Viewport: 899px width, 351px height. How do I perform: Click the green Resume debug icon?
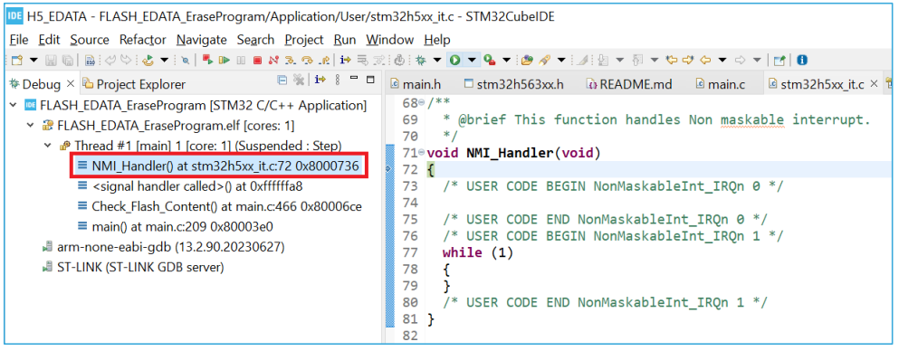coord(225,60)
